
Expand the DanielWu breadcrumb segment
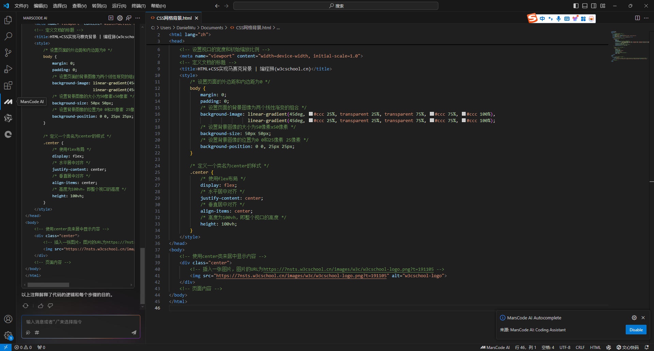coord(186,28)
